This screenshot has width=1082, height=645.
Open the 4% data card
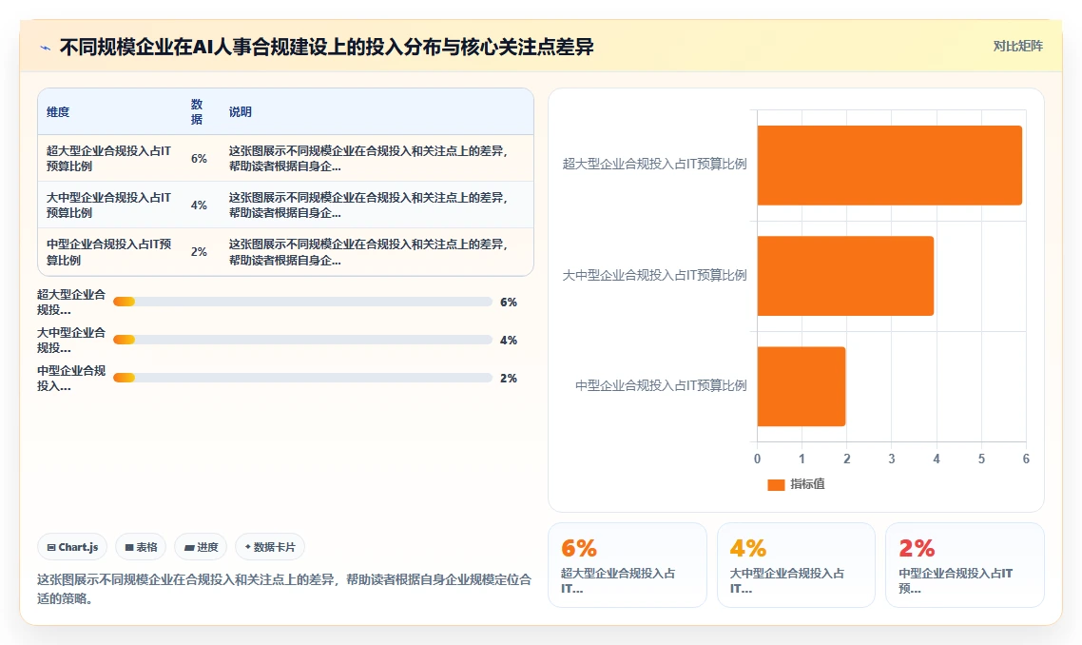tap(797, 565)
